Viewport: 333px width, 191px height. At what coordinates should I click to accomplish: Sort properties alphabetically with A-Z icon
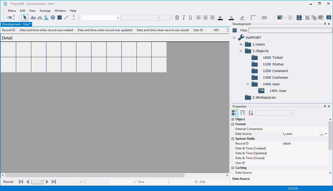[251, 113]
